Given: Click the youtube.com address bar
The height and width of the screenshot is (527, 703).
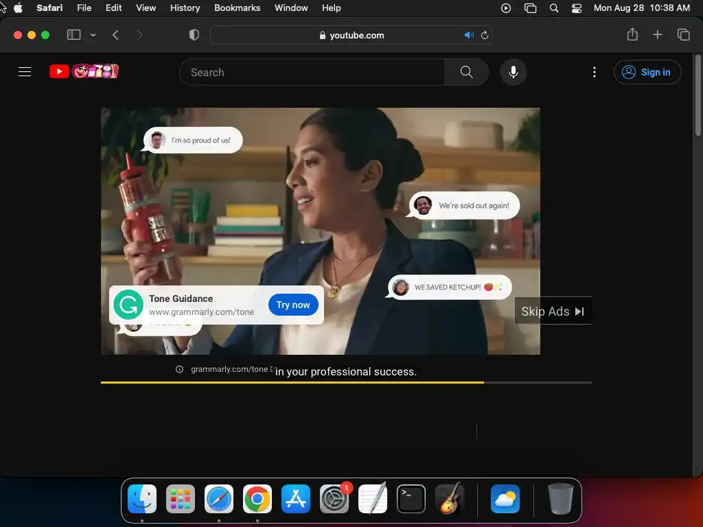Looking at the screenshot, I should tap(351, 35).
